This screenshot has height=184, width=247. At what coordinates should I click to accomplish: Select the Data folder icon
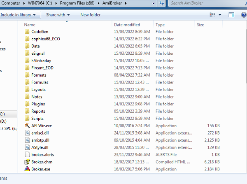tap(27, 46)
